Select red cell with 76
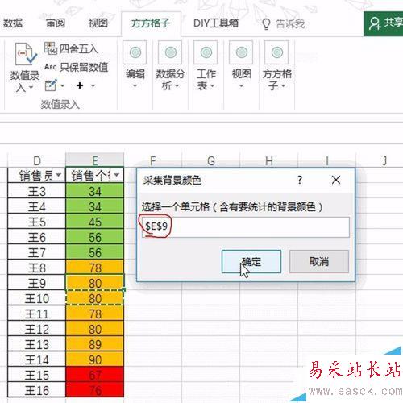This screenshot has height=403, width=403. point(95,390)
